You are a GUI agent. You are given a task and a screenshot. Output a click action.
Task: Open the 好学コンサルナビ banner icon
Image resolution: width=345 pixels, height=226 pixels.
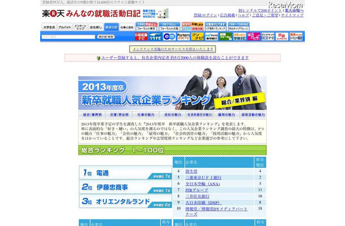[282, 37]
